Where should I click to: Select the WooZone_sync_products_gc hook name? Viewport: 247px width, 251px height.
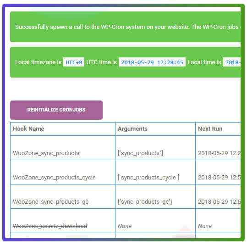(50, 202)
